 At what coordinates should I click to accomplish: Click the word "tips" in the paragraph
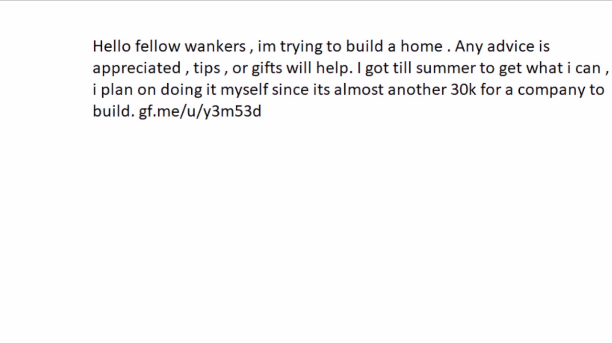[x=207, y=68]
